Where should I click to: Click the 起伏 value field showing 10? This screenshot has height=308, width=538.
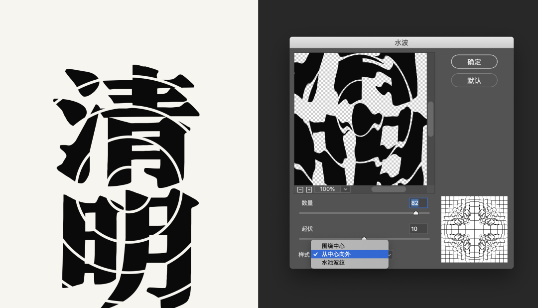pyautogui.click(x=418, y=229)
